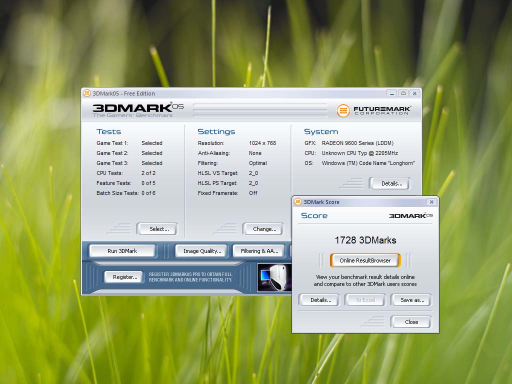Click the To Excel export button

(365, 300)
